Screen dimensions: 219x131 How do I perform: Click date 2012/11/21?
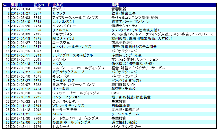pyautogui.click(x=21, y=114)
